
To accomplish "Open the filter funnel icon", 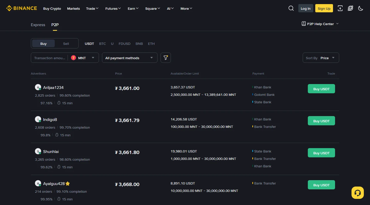I will point(166,58).
